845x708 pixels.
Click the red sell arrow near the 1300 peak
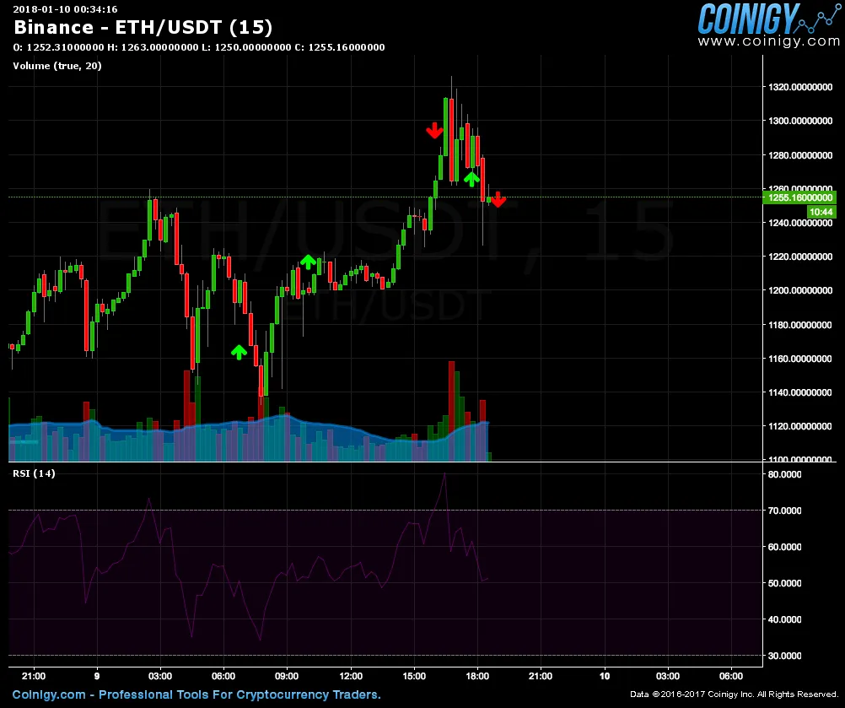point(434,131)
